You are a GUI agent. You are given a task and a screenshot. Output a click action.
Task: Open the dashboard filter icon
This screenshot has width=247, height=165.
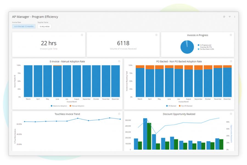point(229,17)
